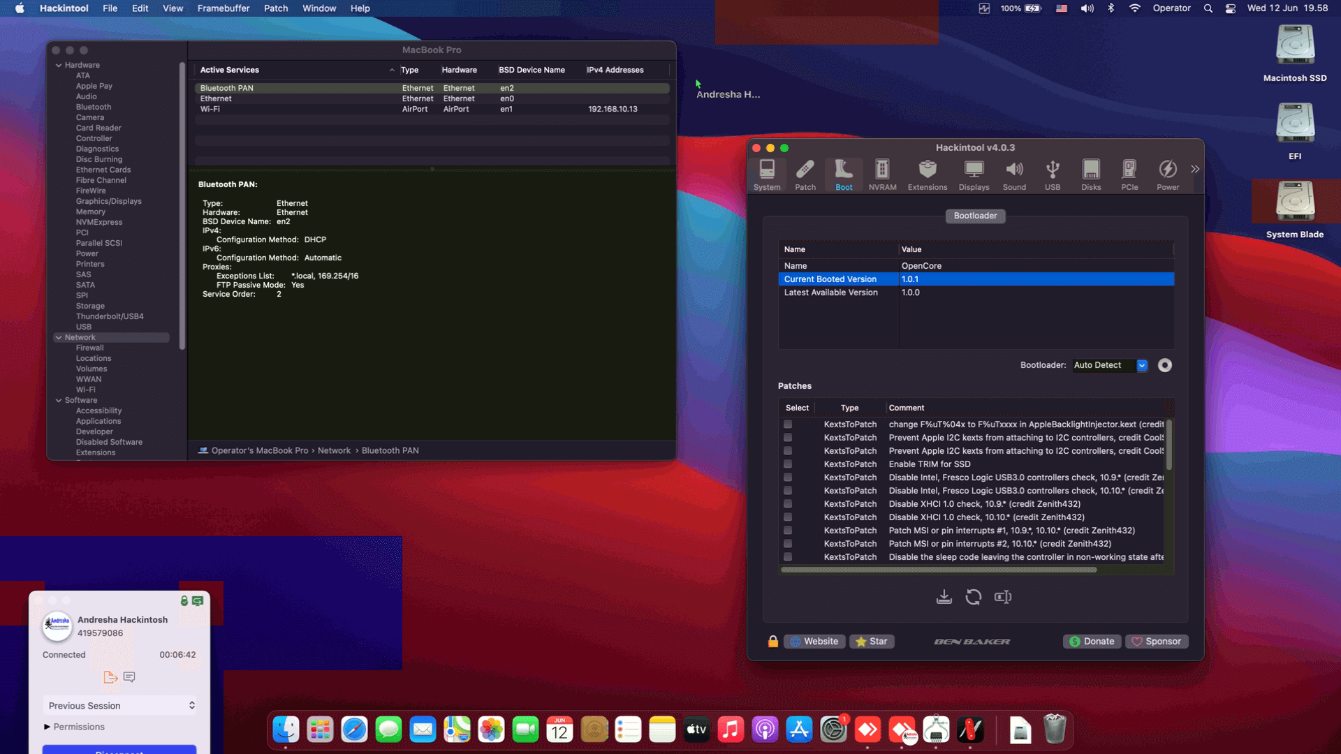The height and width of the screenshot is (754, 1341).
Task: Open the Power section icon
Action: (1168, 175)
